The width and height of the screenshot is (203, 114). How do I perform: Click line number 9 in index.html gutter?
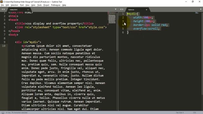point(4,42)
